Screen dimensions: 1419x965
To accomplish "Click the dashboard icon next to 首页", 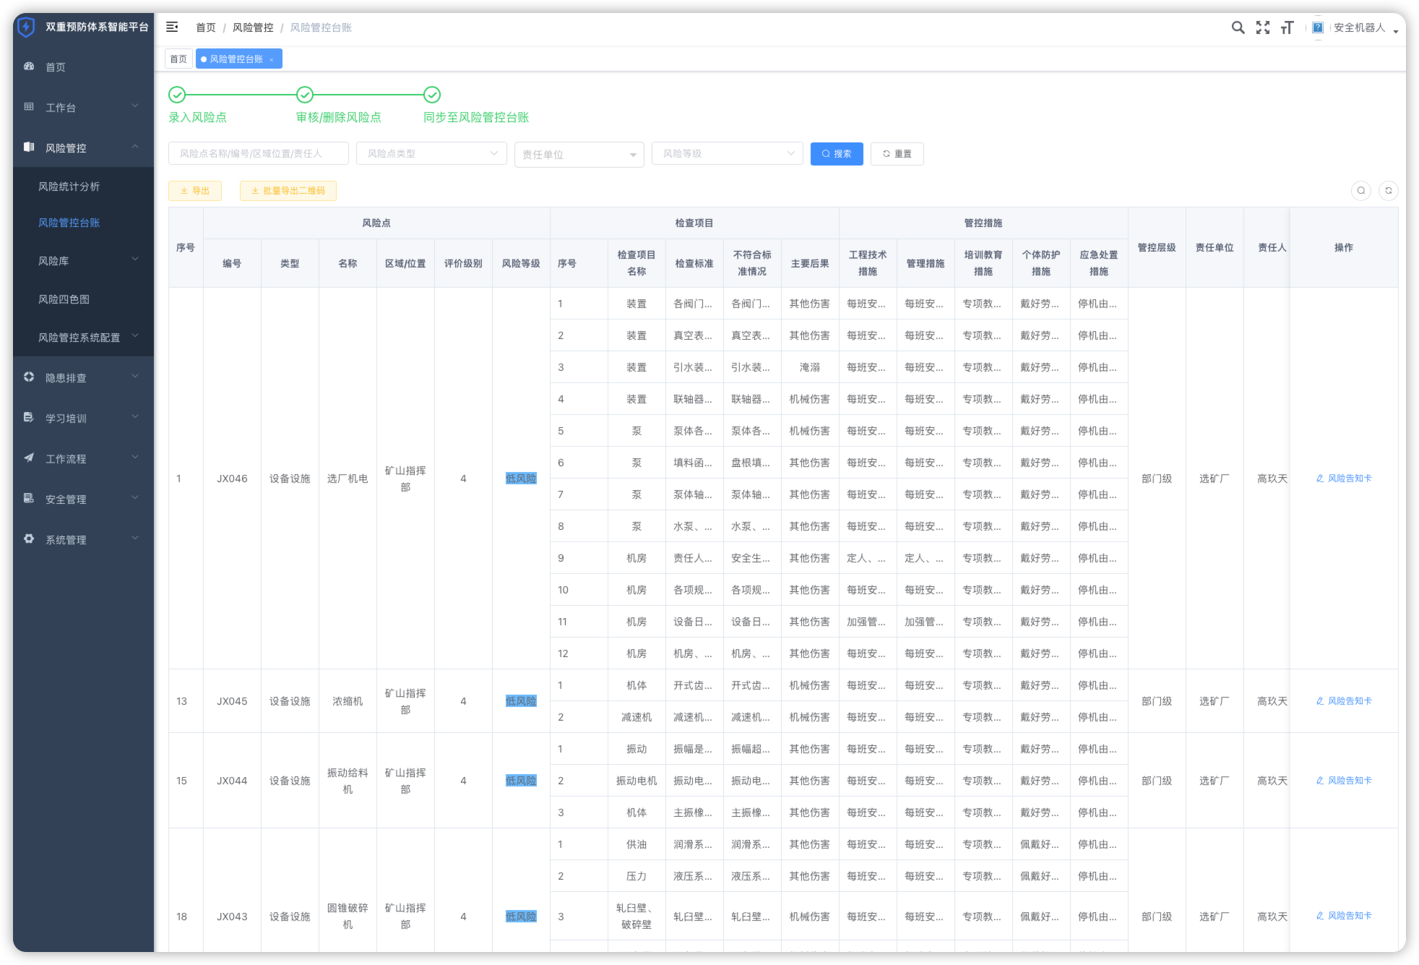I will click(x=29, y=67).
